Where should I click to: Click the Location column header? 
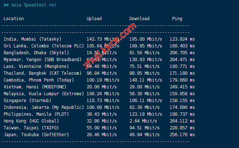[x=14, y=19]
